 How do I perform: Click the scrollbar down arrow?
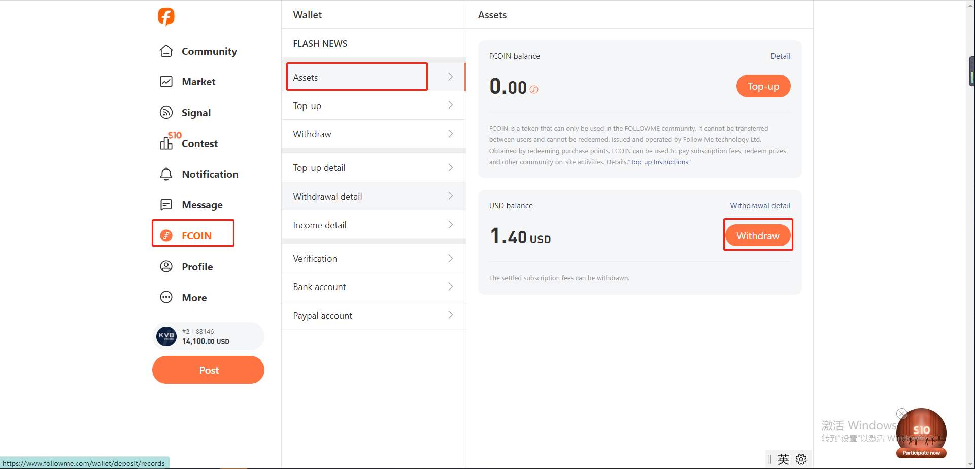(x=970, y=464)
